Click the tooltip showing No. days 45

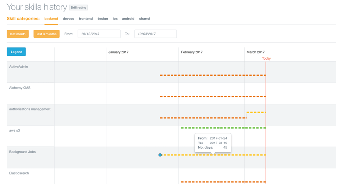(213, 143)
